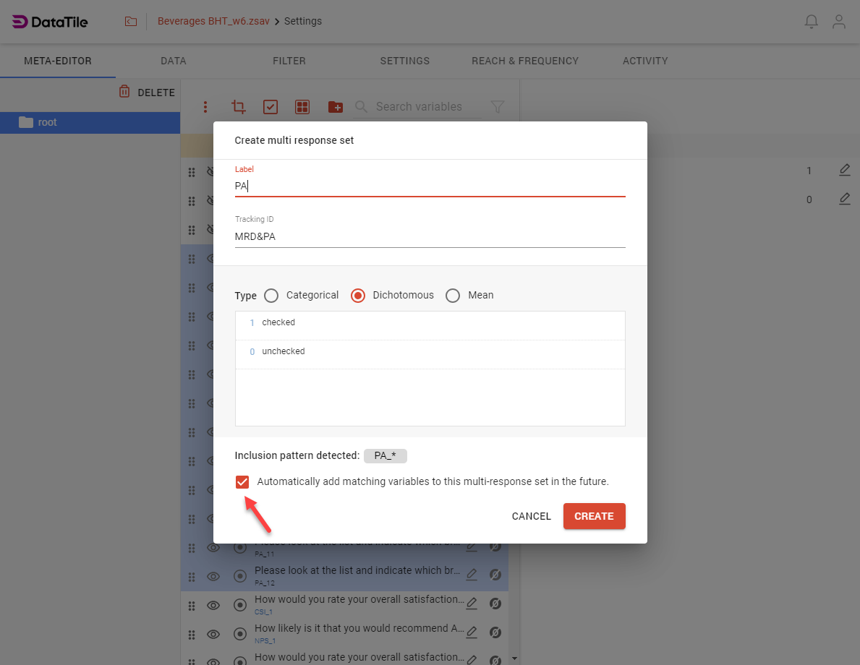Click the Create button
Viewport: 860px width, 665px height.
point(594,516)
